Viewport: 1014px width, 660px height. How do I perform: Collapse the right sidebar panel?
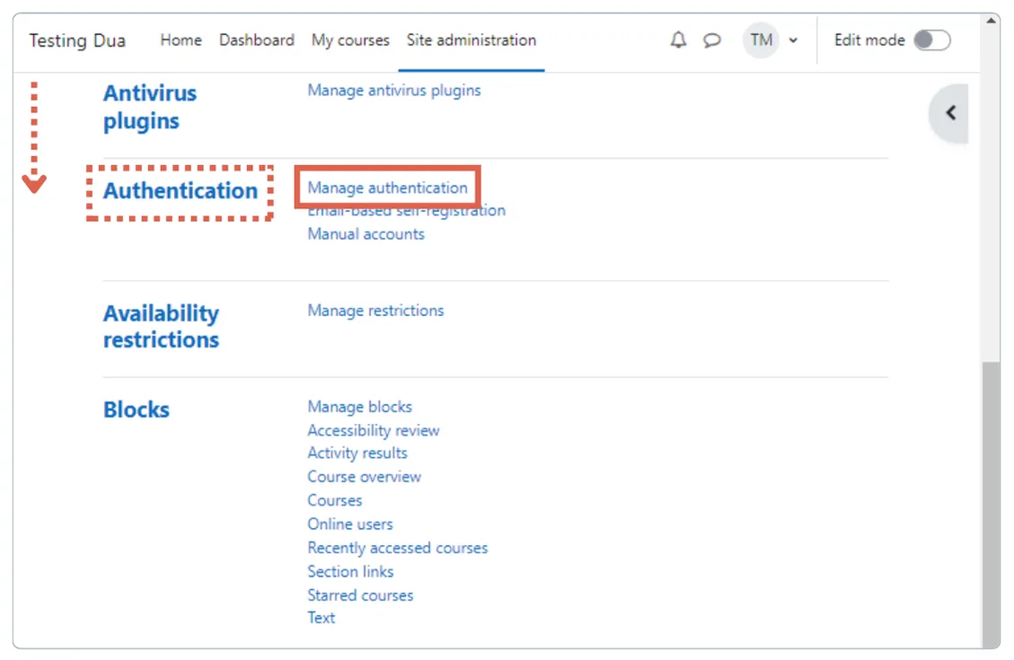pyautogui.click(x=949, y=112)
